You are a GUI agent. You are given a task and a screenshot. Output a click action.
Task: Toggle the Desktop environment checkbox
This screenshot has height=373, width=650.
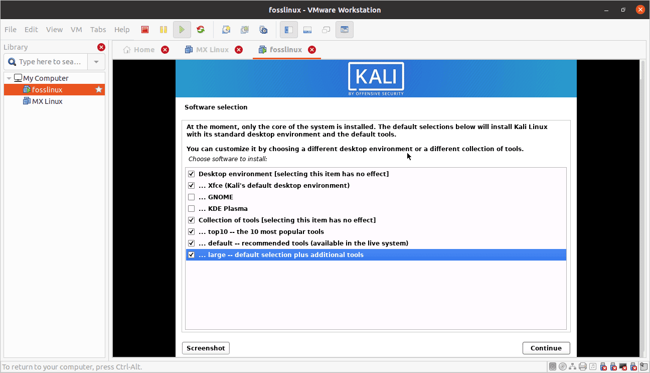tap(191, 174)
